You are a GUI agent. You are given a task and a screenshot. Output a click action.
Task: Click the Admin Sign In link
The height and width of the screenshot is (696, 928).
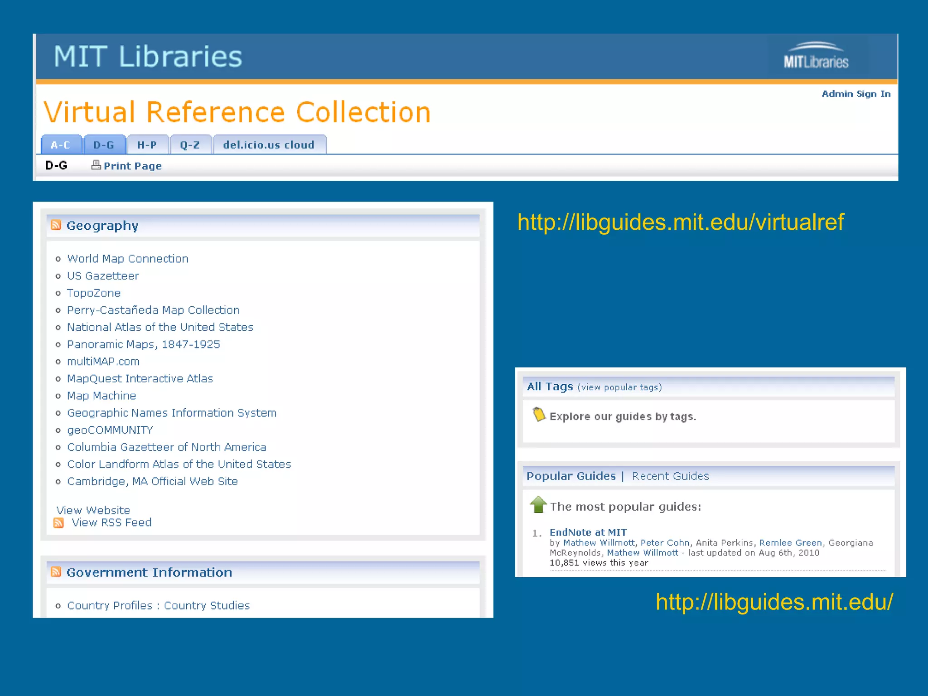pyautogui.click(x=856, y=94)
